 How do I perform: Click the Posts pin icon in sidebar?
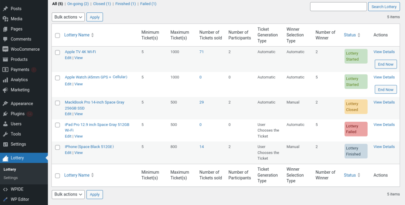[5, 9]
